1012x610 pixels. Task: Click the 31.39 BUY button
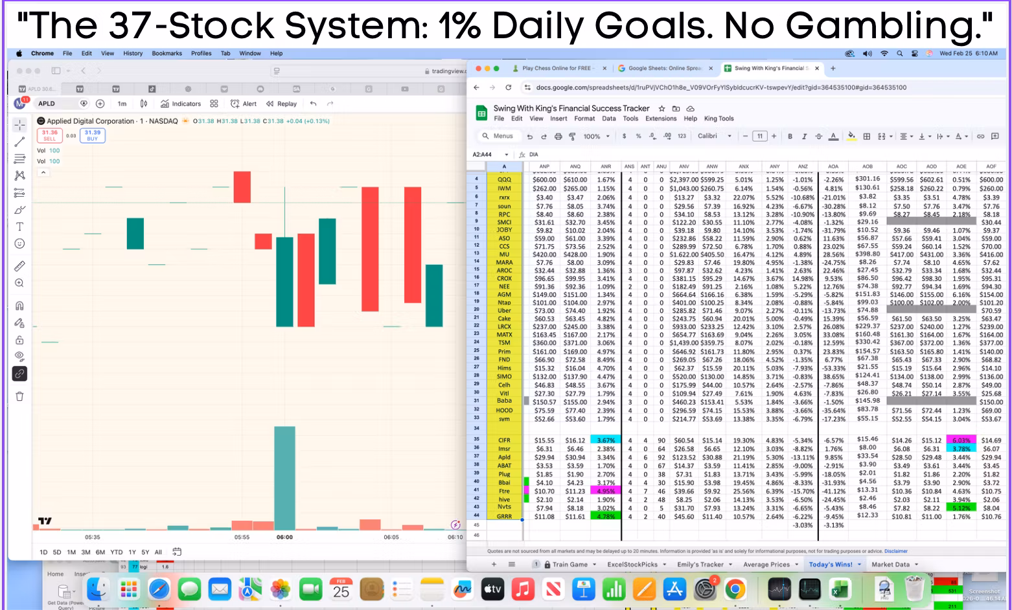(93, 135)
